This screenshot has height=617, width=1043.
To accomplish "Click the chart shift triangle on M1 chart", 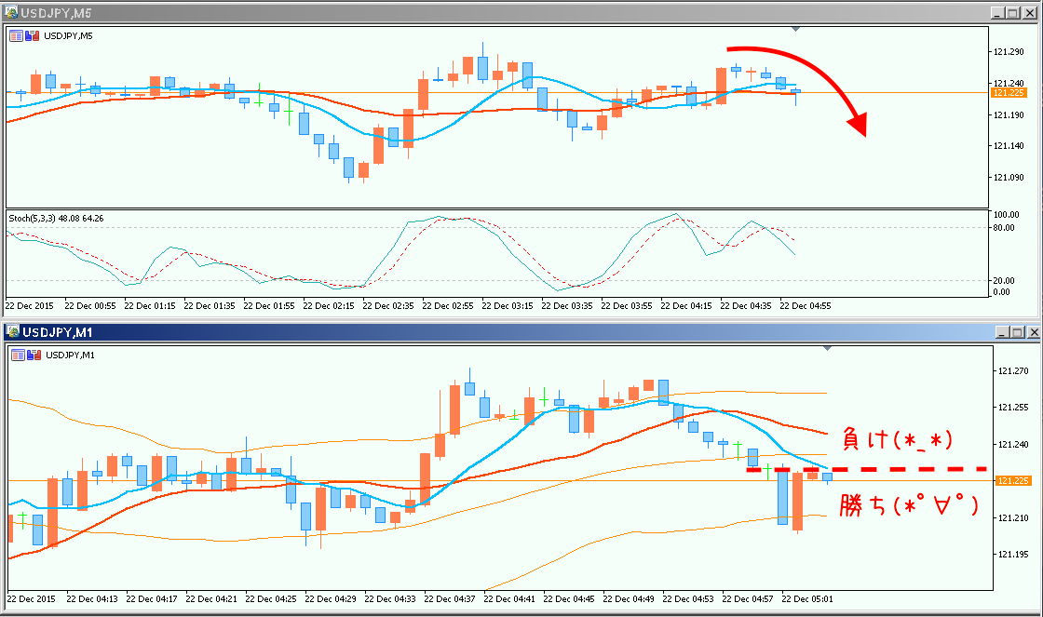I will click(827, 349).
